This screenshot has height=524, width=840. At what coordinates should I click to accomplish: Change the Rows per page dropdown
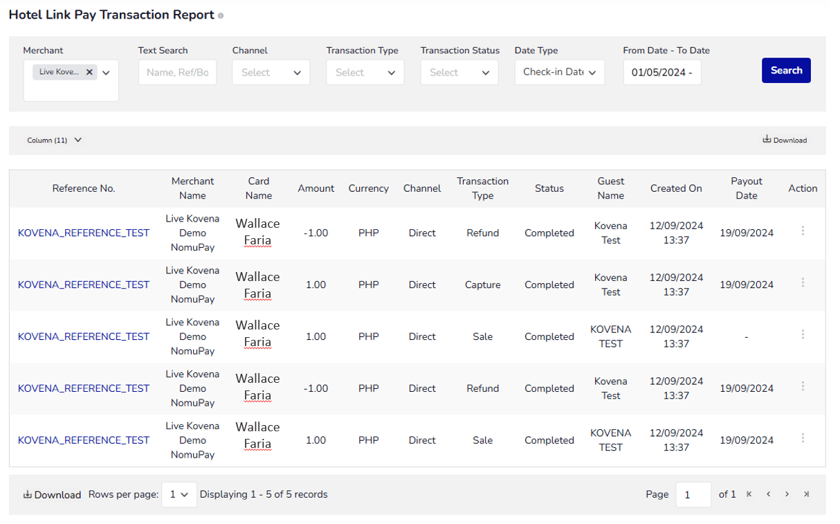click(179, 495)
